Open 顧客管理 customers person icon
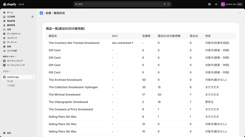The image size is (245, 137). [4, 25]
